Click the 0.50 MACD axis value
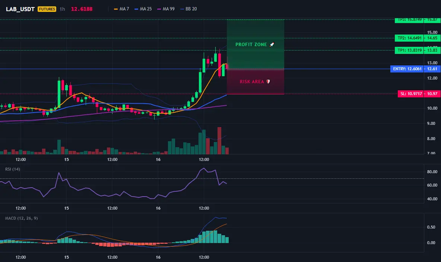 pyautogui.click(x=431, y=227)
